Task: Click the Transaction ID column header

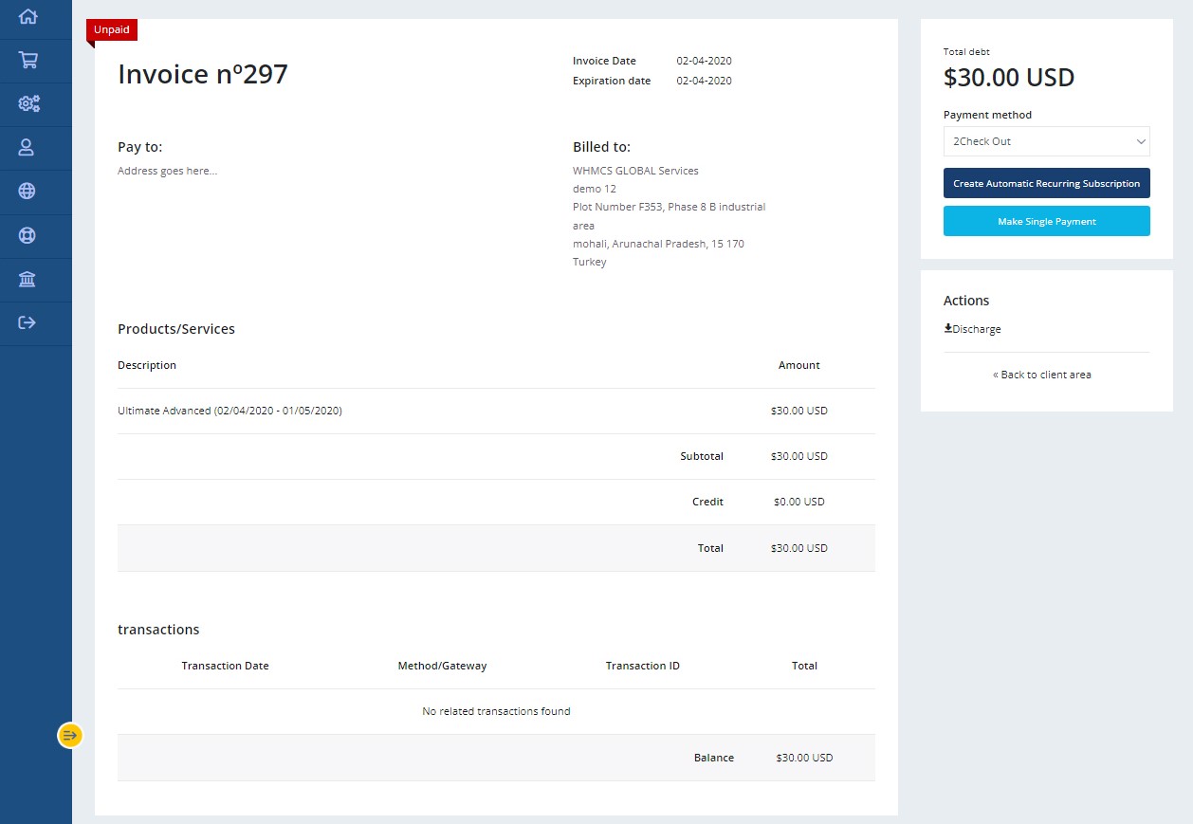Action: (x=642, y=666)
